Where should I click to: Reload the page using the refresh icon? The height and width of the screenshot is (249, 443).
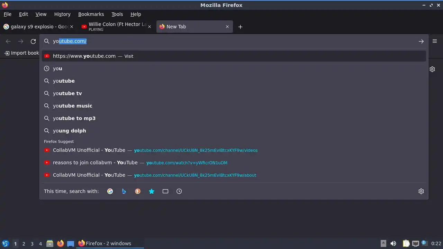click(33, 41)
